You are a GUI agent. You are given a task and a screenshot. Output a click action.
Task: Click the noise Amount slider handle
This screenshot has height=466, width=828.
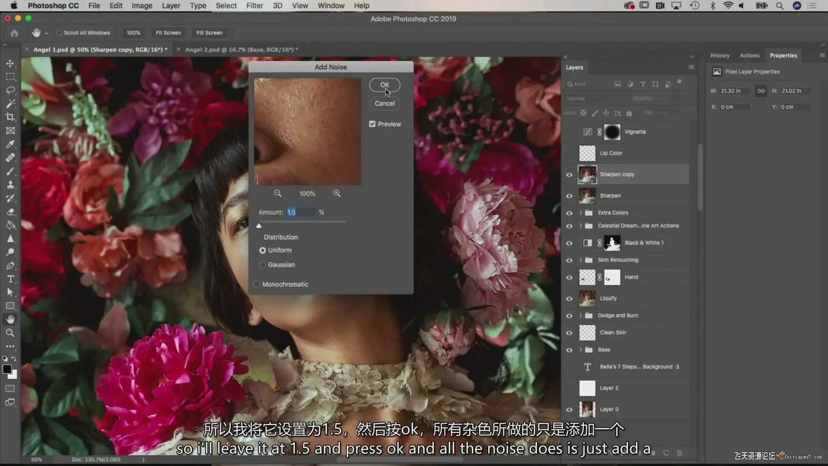click(x=259, y=226)
